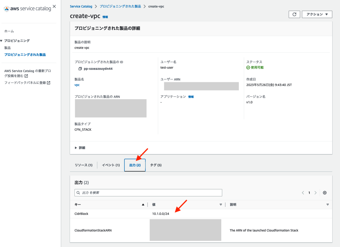340x247 pixels.
Task: Switch to the リソース (1) tab
Action: click(84, 165)
